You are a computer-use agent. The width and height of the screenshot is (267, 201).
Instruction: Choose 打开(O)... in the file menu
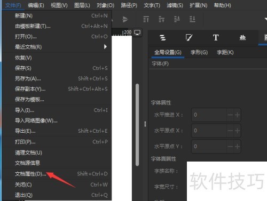pos(57,37)
